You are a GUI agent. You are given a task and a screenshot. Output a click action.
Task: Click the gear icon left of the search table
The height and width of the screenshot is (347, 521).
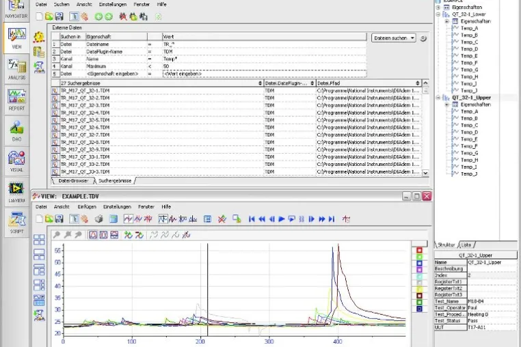pos(38,37)
